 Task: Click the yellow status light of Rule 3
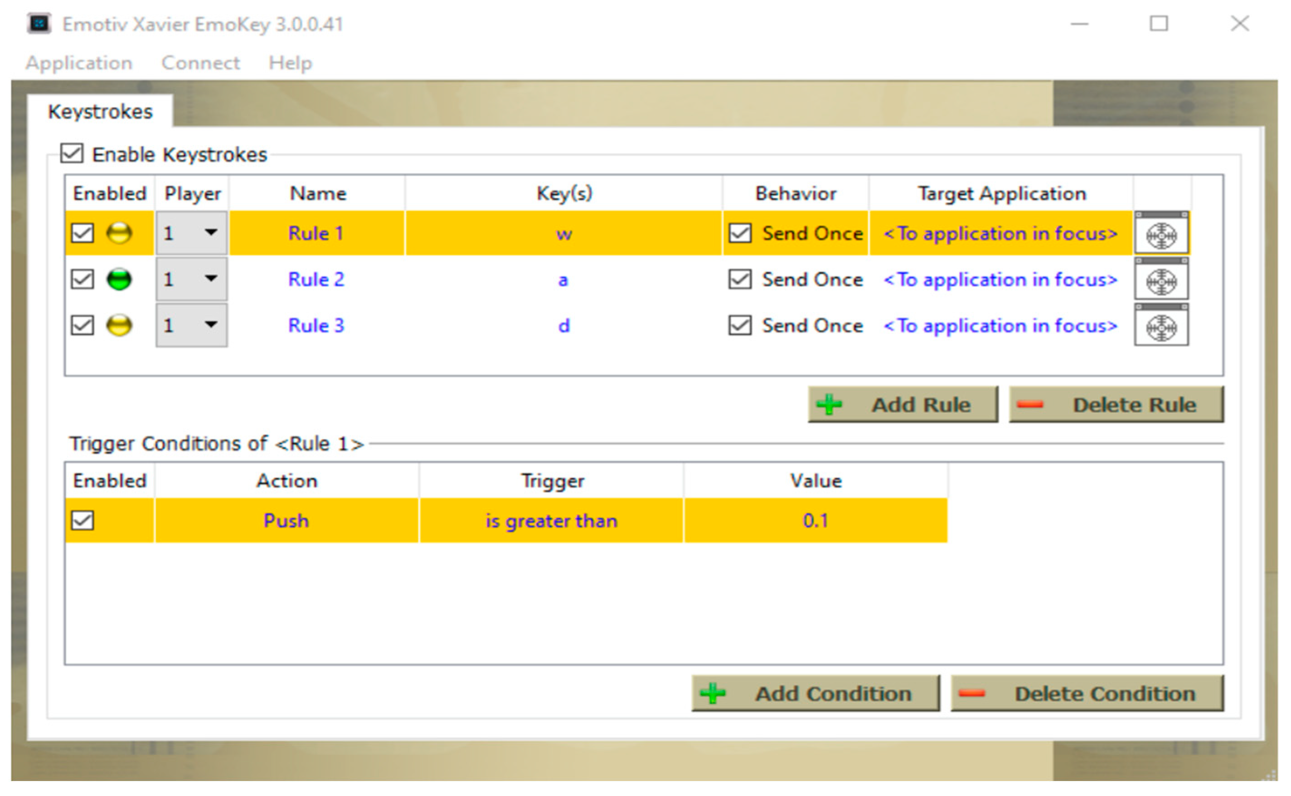119,325
